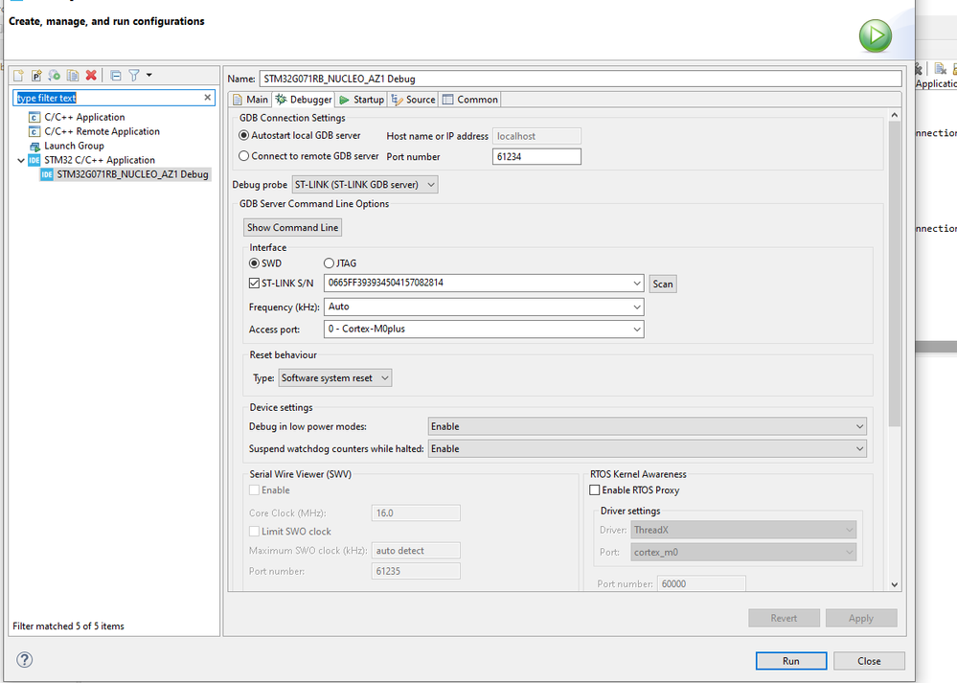Click the scroll up arrow of Debugger pane
The image size is (957, 683).
(x=894, y=115)
